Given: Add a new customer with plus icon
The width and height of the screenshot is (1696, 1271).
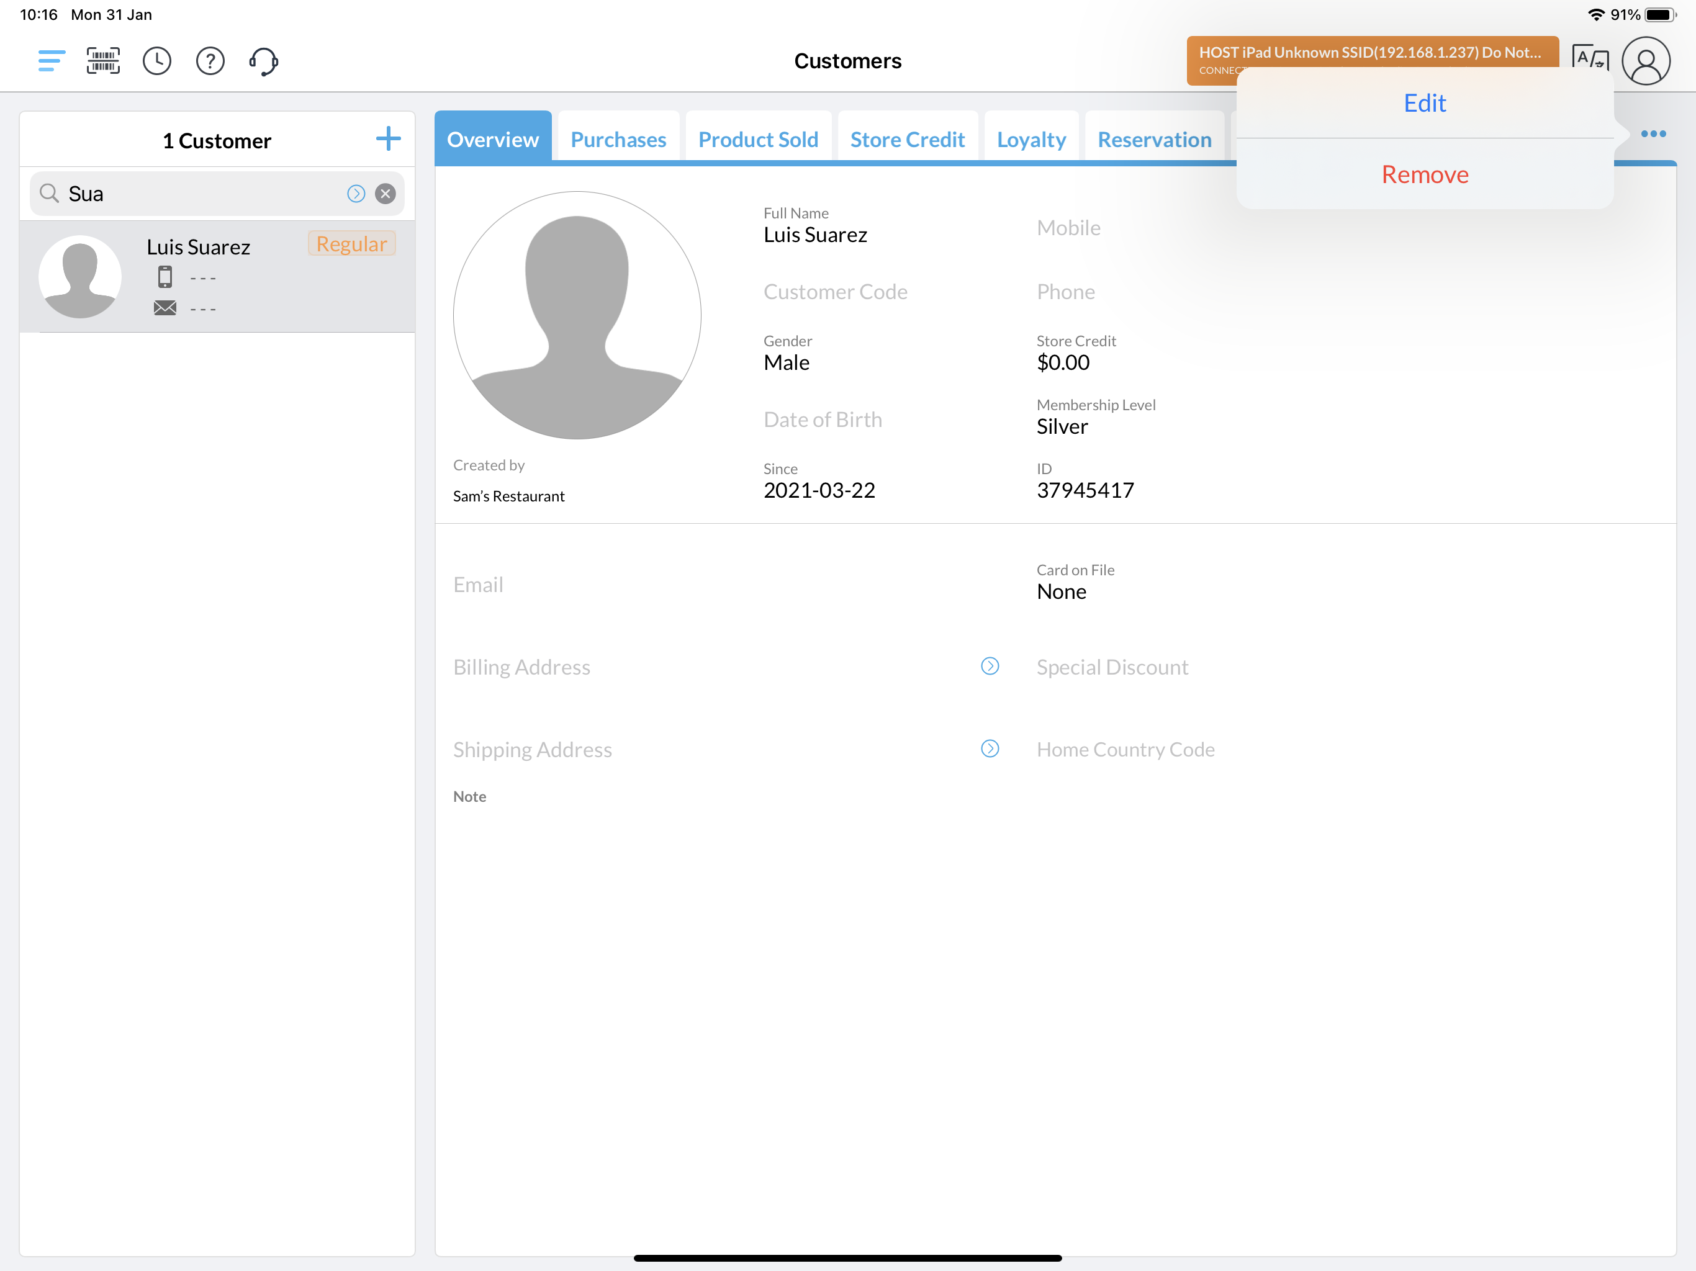Looking at the screenshot, I should coord(388,139).
